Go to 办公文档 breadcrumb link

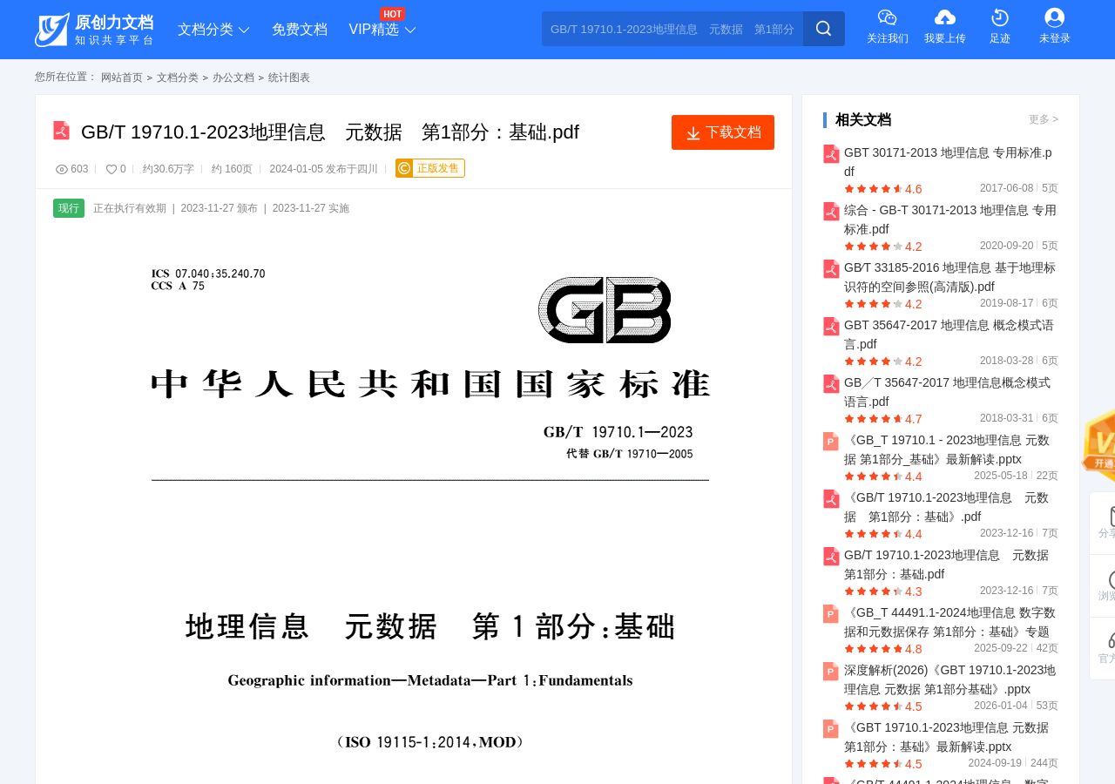233,78
